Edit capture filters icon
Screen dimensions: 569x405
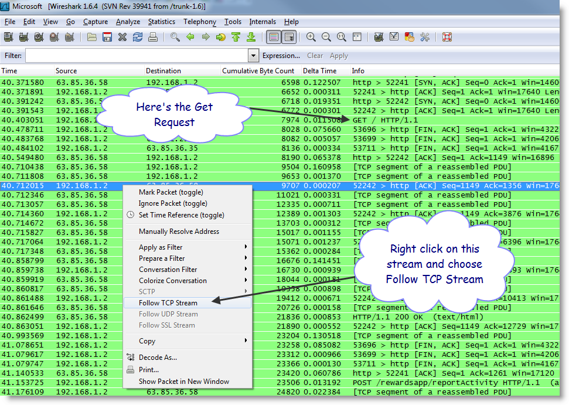pyautogui.click(x=379, y=37)
